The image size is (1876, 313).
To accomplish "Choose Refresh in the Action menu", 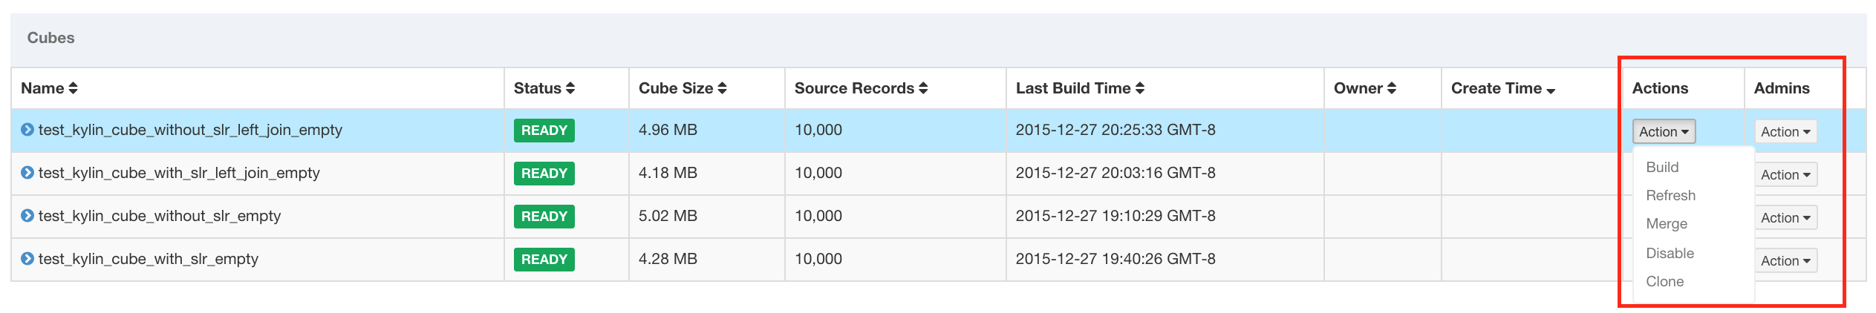I will click(1670, 196).
